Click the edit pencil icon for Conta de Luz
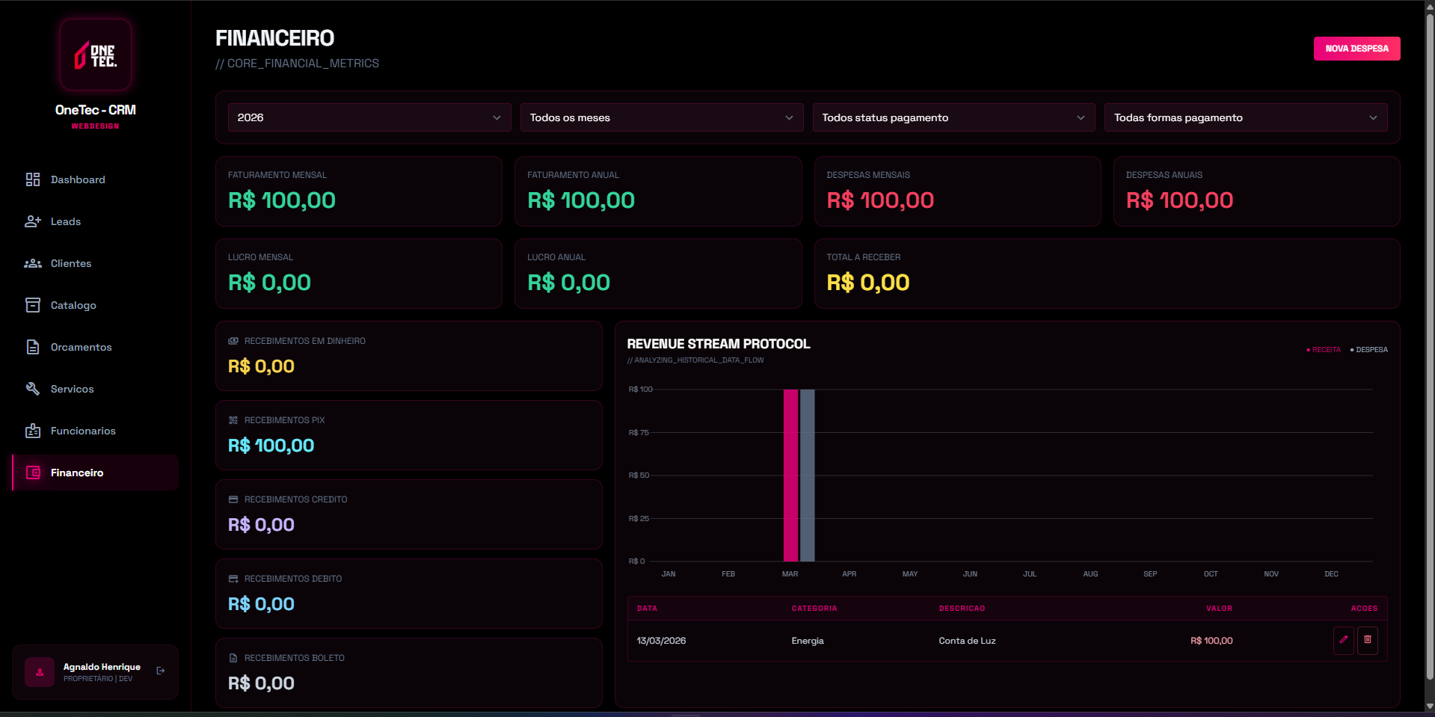 pyautogui.click(x=1343, y=641)
